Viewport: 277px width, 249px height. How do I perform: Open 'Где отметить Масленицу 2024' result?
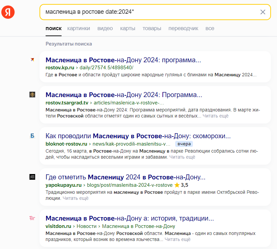tap(125, 177)
